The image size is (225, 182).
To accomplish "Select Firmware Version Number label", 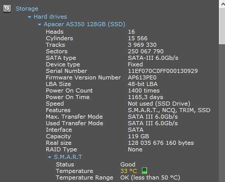I will tap(83, 77).
